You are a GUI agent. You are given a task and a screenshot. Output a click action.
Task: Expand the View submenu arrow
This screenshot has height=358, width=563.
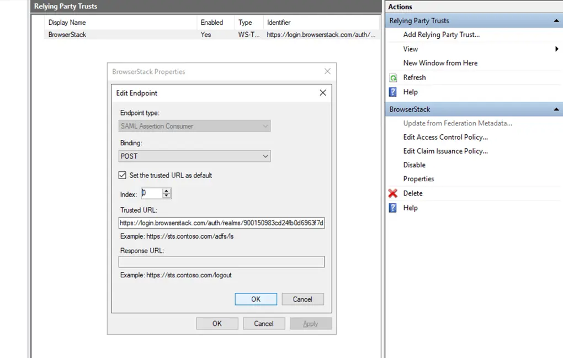tap(556, 49)
